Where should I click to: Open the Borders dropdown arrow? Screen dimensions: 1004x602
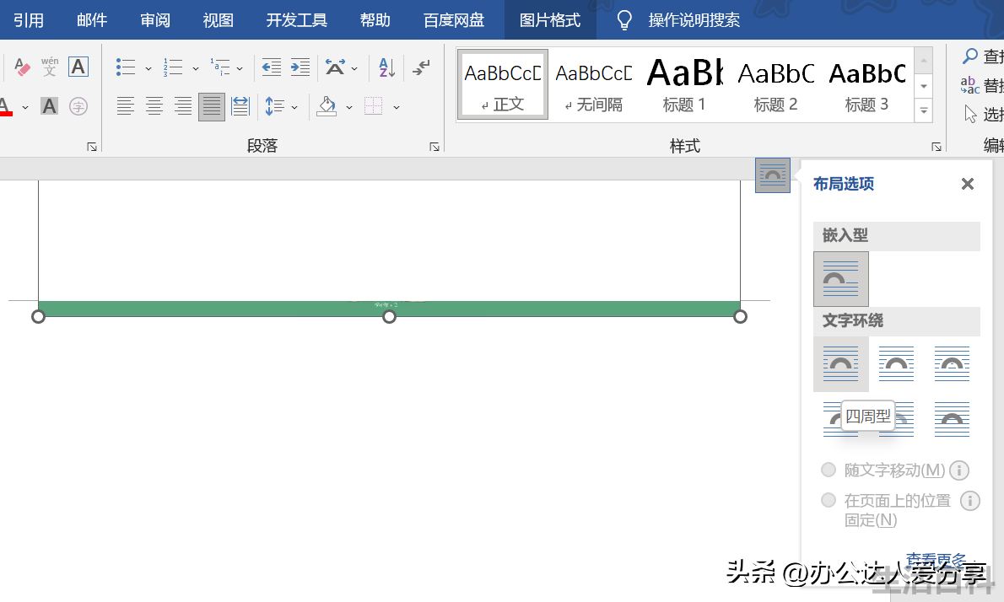pos(397,107)
